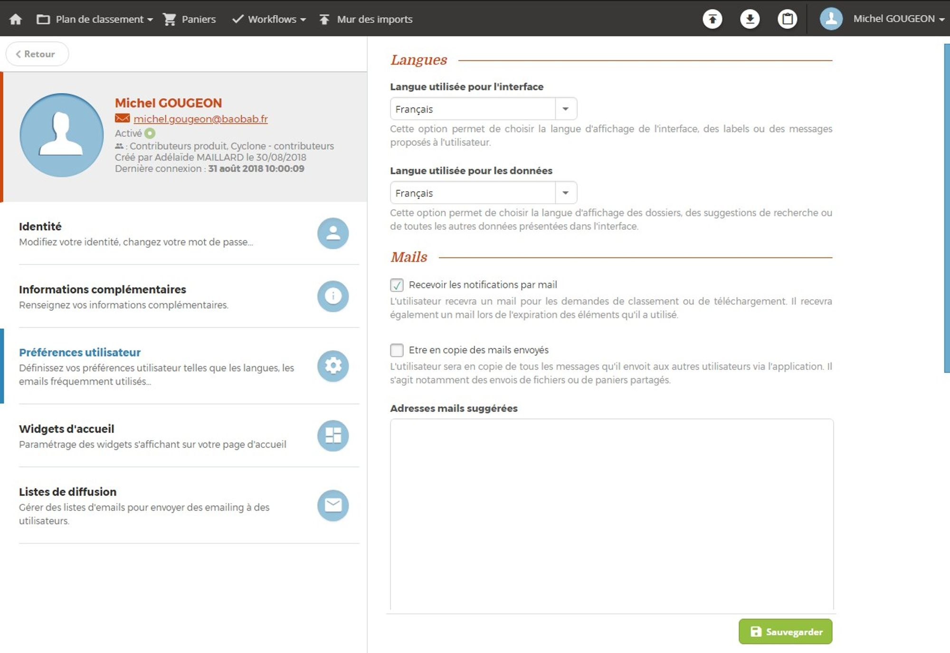Screen dimensions: 950x653
Task: Click the large profile picture
Action: click(62, 135)
